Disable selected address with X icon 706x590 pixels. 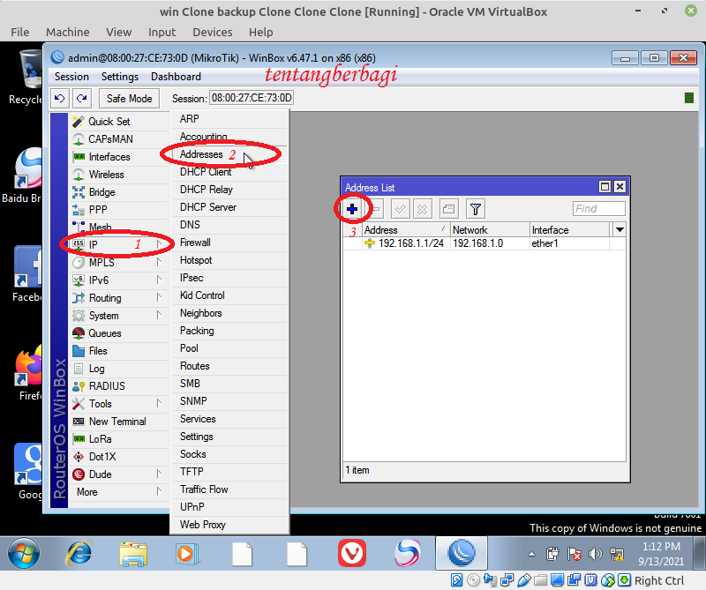pos(422,209)
